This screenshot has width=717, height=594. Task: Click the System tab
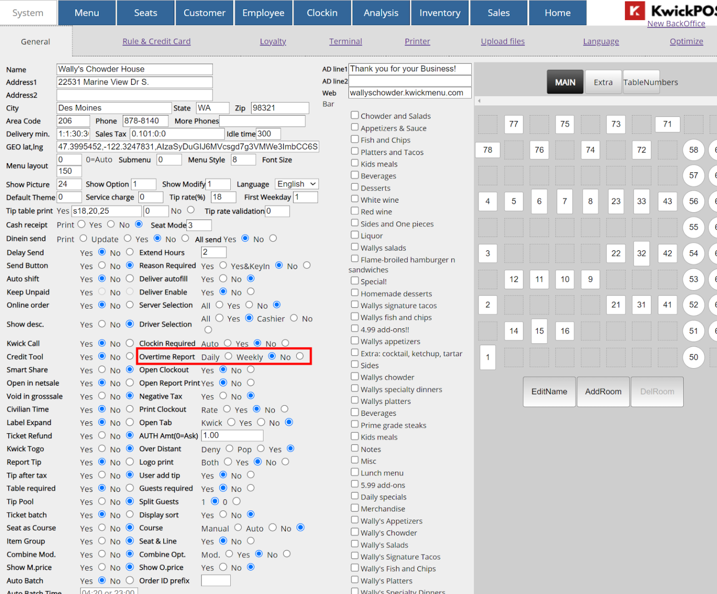tap(28, 13)
